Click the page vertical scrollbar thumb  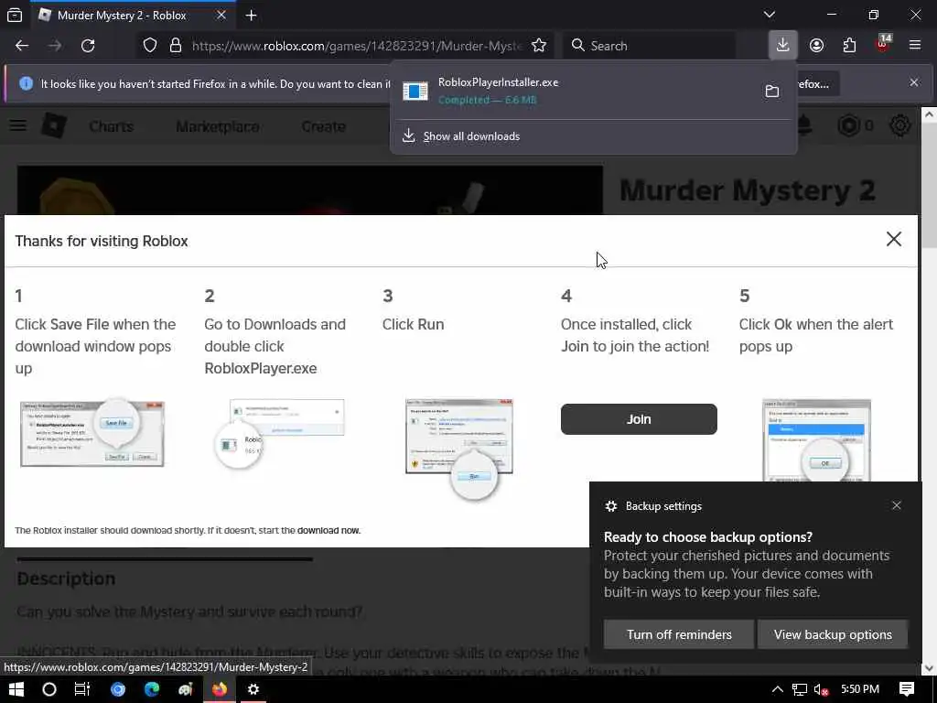point(929,185)
